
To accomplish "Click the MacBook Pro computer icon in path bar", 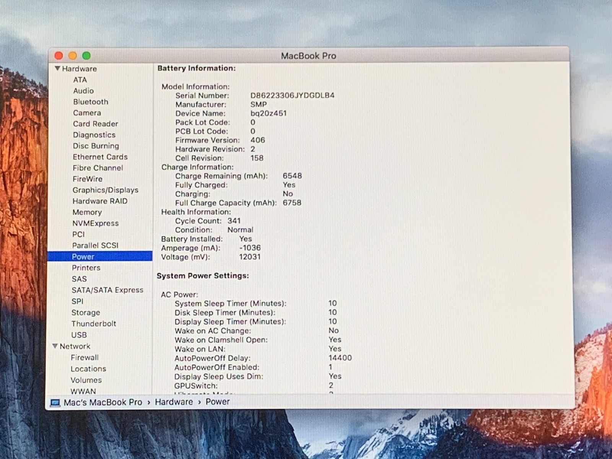I will (55, 403).
